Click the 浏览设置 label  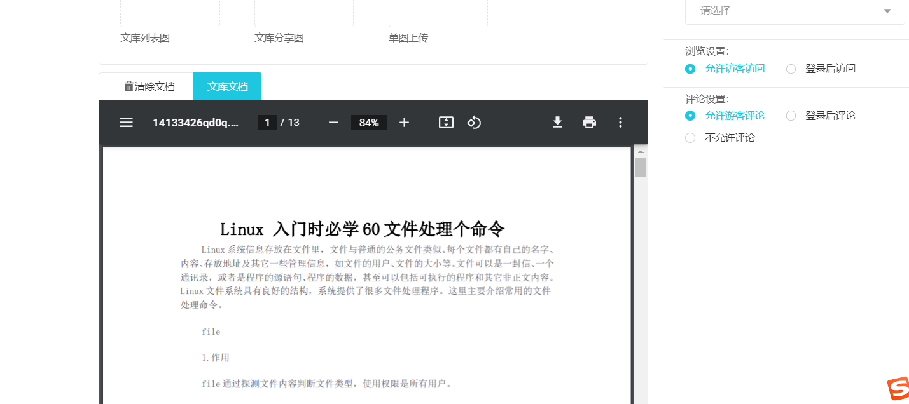click(x=707, y=51)
